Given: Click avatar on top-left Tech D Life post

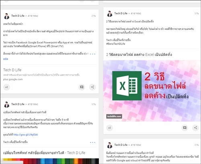Looking at the screenshot, I should [x=6, y=16].
